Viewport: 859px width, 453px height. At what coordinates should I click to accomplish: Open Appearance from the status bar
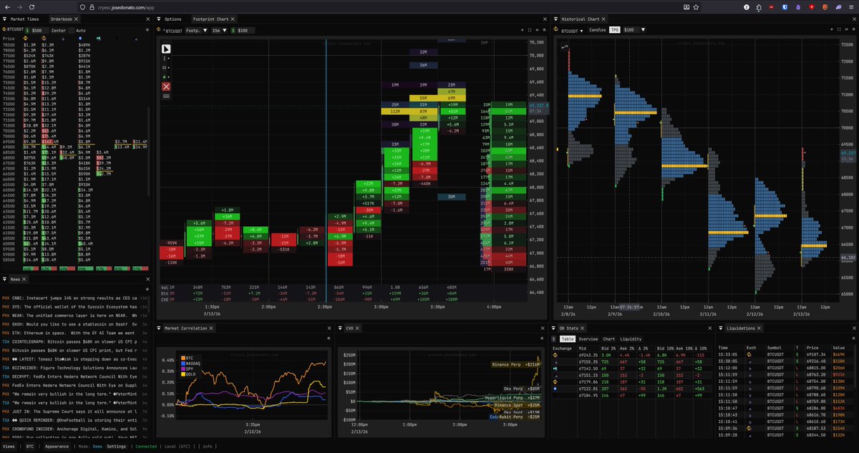(57, 447)
